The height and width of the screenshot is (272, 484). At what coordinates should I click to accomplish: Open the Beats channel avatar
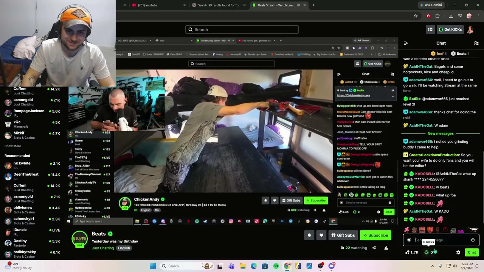pyautogui.click(x=79, y=239)
